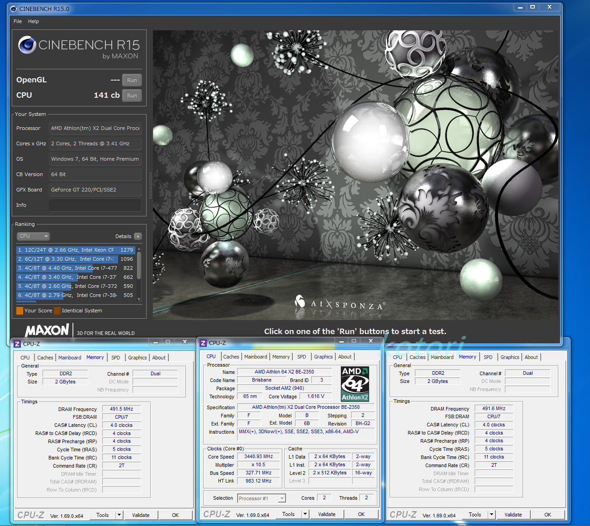Open Caches tab in left CPU-Z window

pyautogui.click(x=45, y=358)
